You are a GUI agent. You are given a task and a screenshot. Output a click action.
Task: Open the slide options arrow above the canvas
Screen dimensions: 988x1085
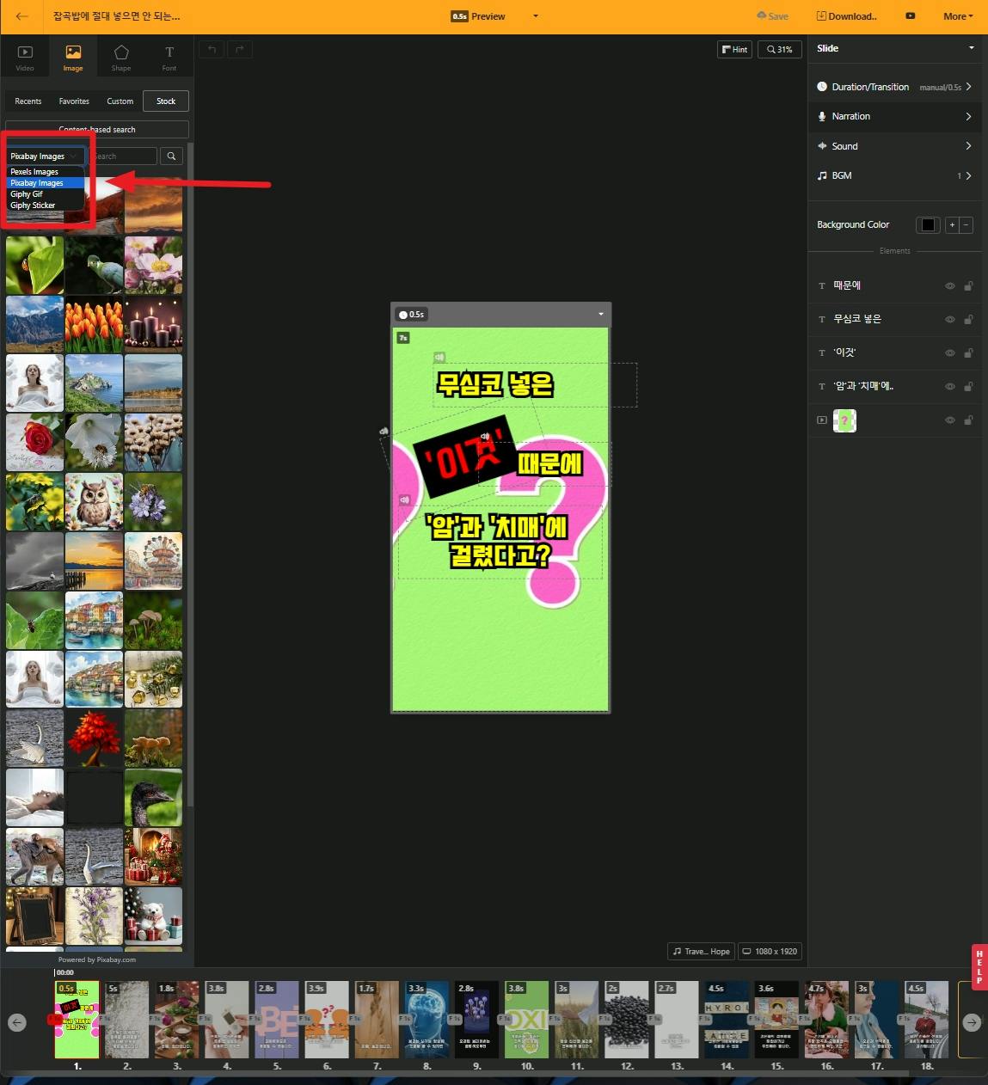[x=601, y=315]
